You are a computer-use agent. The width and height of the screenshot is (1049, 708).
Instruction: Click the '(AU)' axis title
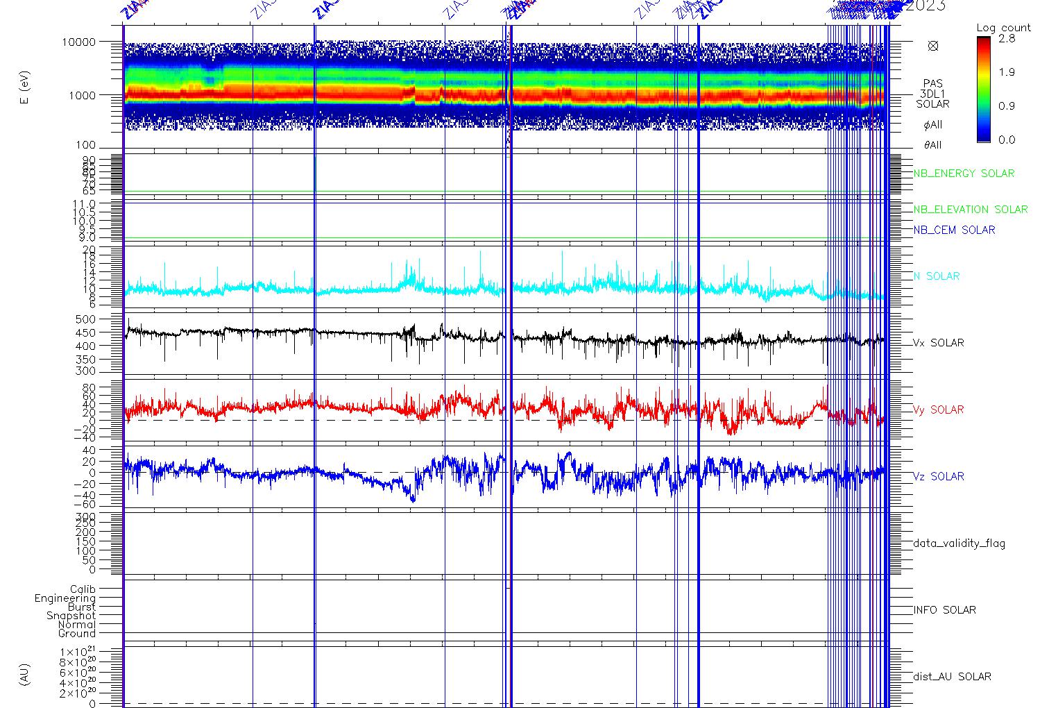click(x=25, y=675)
